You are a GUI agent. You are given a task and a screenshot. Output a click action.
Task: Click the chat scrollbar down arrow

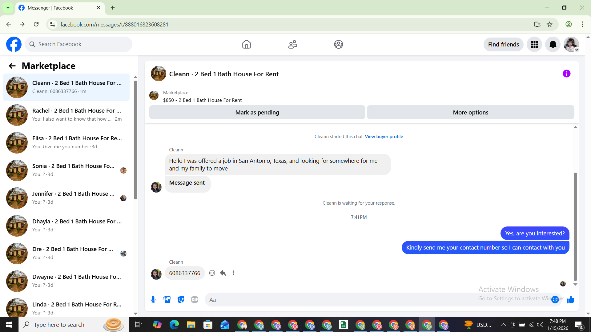click(575, 284)
